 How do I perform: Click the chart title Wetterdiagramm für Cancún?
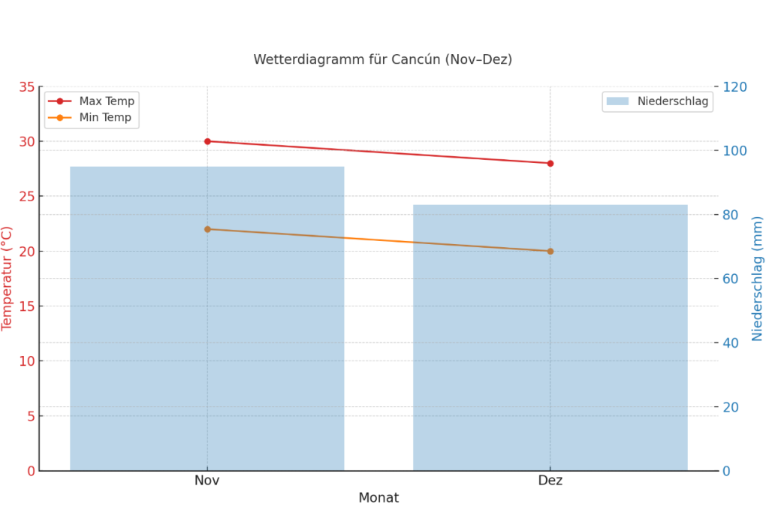tap(383, 59)
